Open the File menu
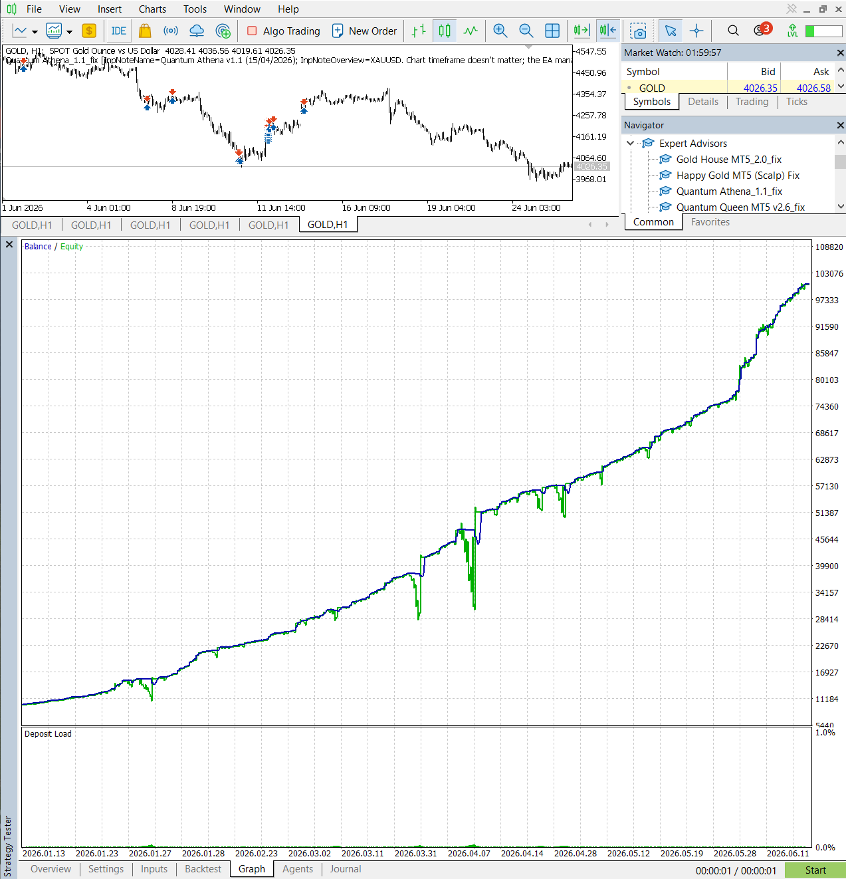 coord(34,9)
